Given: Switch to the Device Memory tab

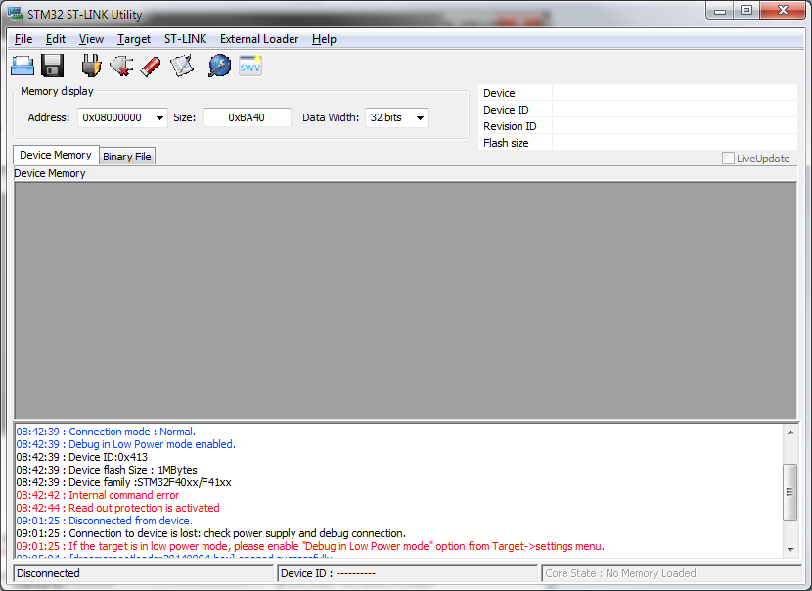Looking at the screenshot, I should pyautogui.click(x=56, y=155).
